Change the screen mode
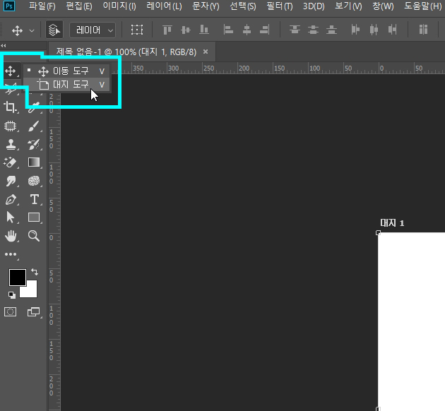This screenshot has width=445, height=411. [x=34, y=312]
